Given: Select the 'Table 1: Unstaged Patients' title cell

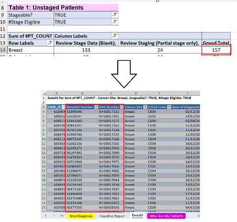Looking at the screenshot, I should tap(63, 8).
